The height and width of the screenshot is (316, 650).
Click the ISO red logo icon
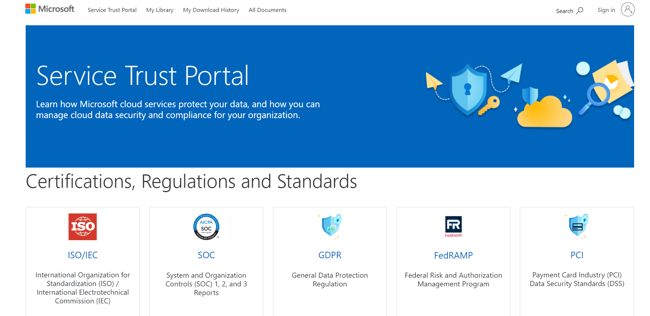(83, 227)
